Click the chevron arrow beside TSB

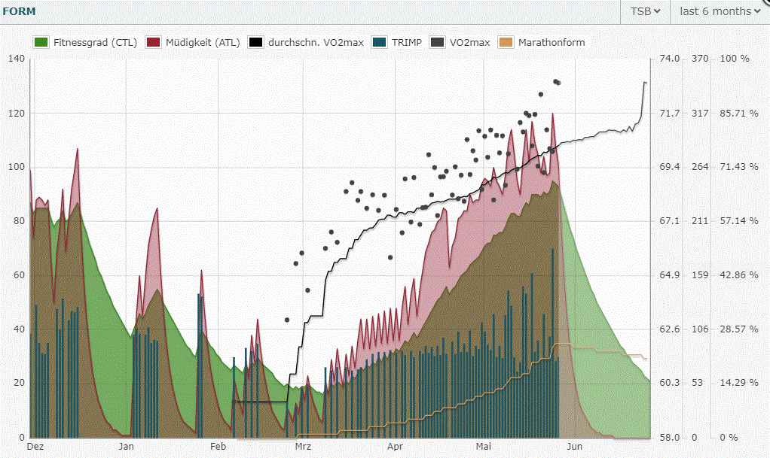pyautogui.click(x=658, y=11)
